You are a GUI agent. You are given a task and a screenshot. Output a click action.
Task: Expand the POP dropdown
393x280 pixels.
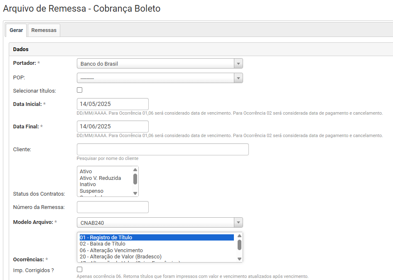coord(238,78)
